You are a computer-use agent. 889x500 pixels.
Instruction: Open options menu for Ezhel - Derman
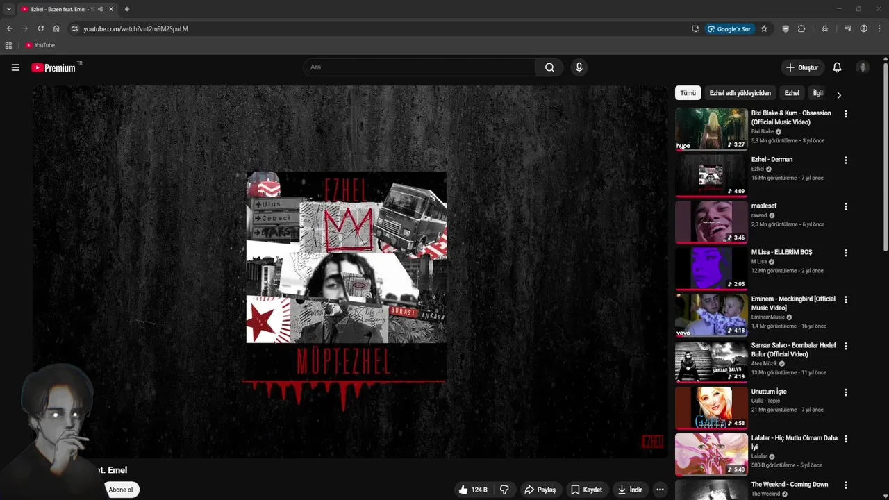point(845,160)
